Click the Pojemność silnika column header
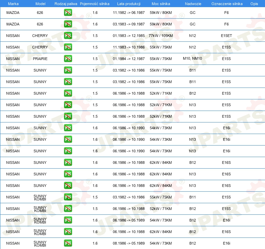 [95, 4]
